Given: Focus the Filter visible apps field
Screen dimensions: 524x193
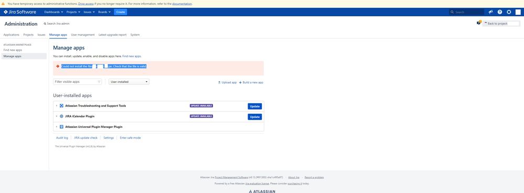Looking at the screenshot, I should click(78, 82).
